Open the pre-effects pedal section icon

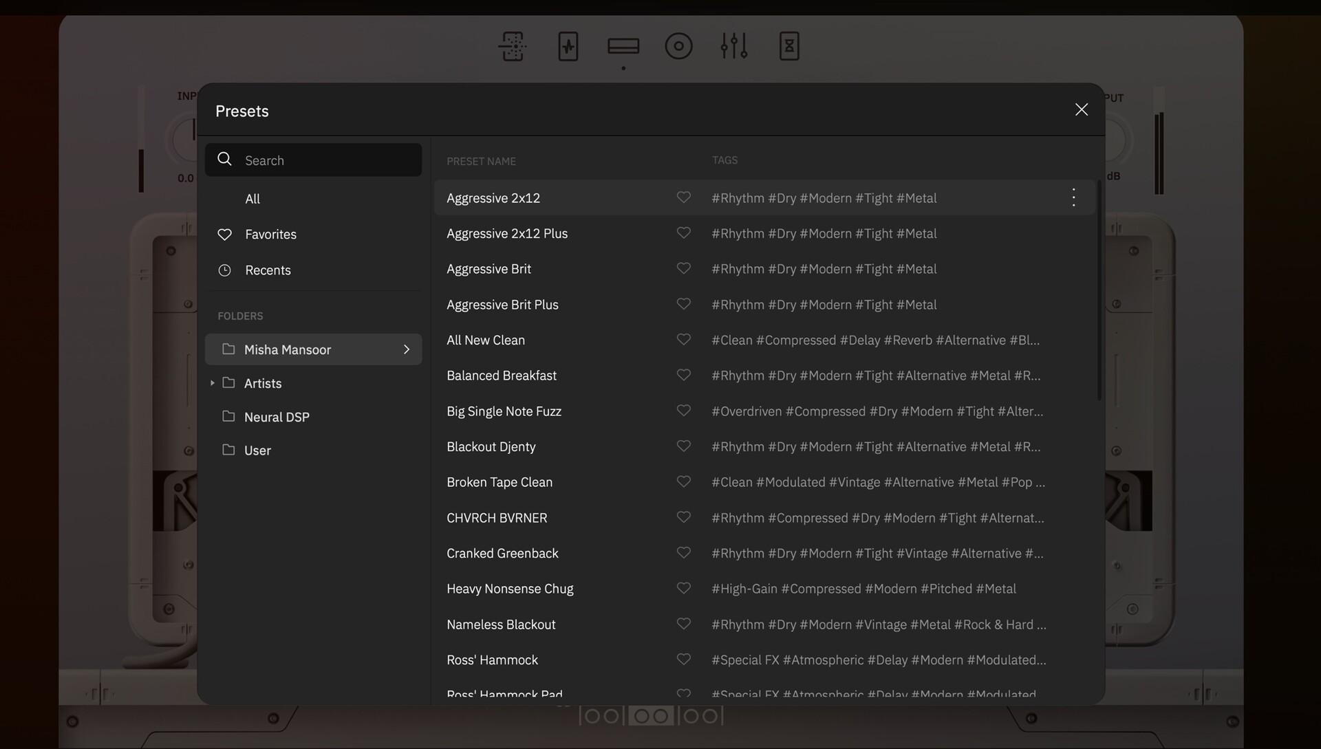pyautogui.click(x=568, y=46)
